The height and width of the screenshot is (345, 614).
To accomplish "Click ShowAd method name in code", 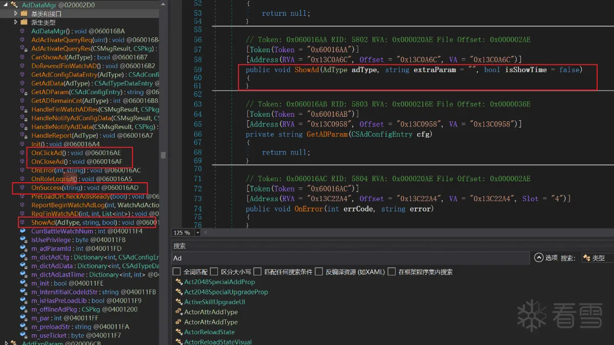I will click(x=306, y=70).
